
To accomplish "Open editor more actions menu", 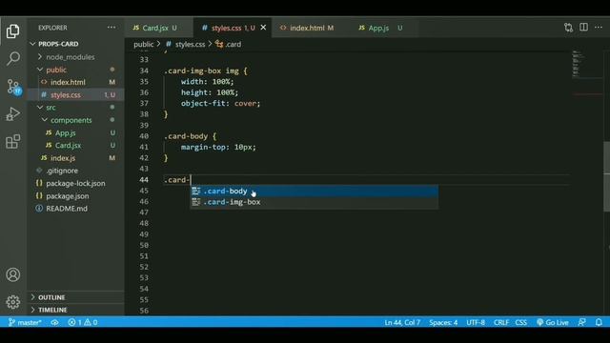I will [599, 28].
